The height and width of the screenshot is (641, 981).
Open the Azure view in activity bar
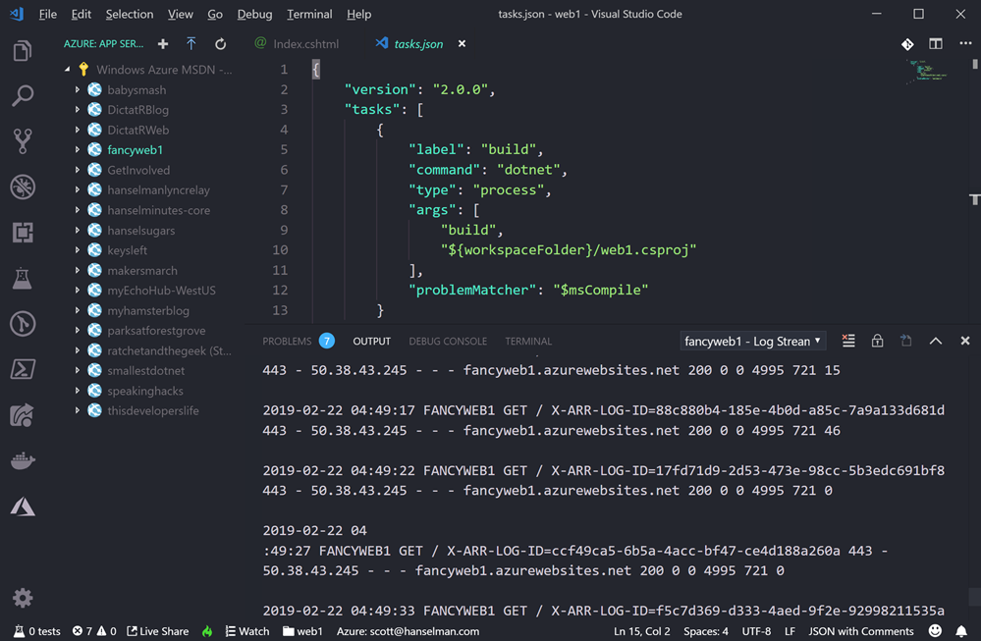[23, 507]
